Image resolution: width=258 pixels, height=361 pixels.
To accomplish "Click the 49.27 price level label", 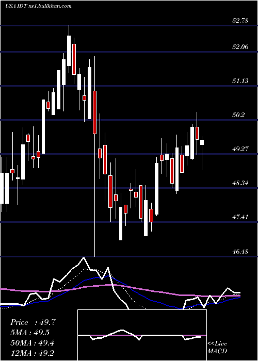I will tap(240, 149).
